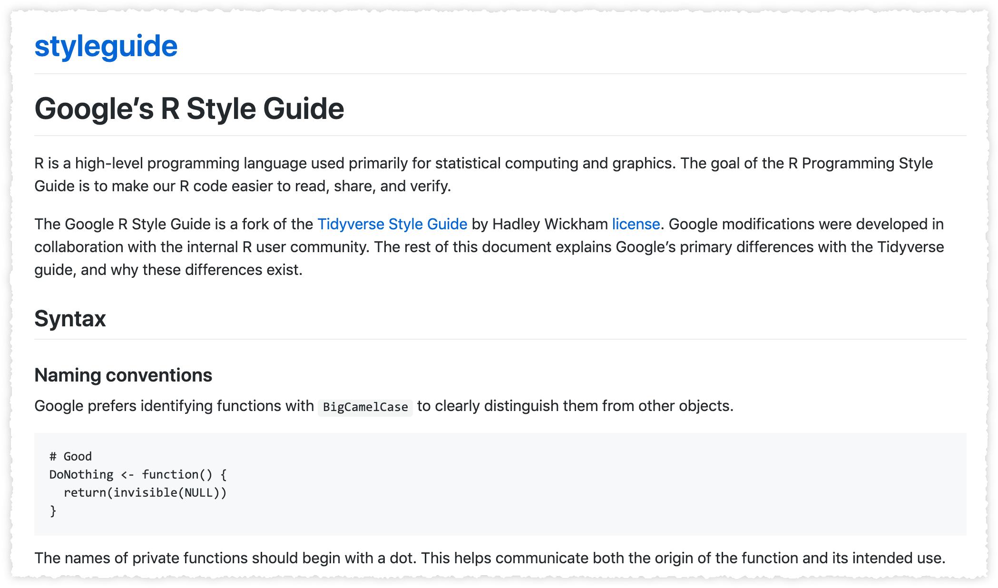Viewport: 998px width, 588px height.
Task: Click the '# Good' comment line
Action: [70, 456]
